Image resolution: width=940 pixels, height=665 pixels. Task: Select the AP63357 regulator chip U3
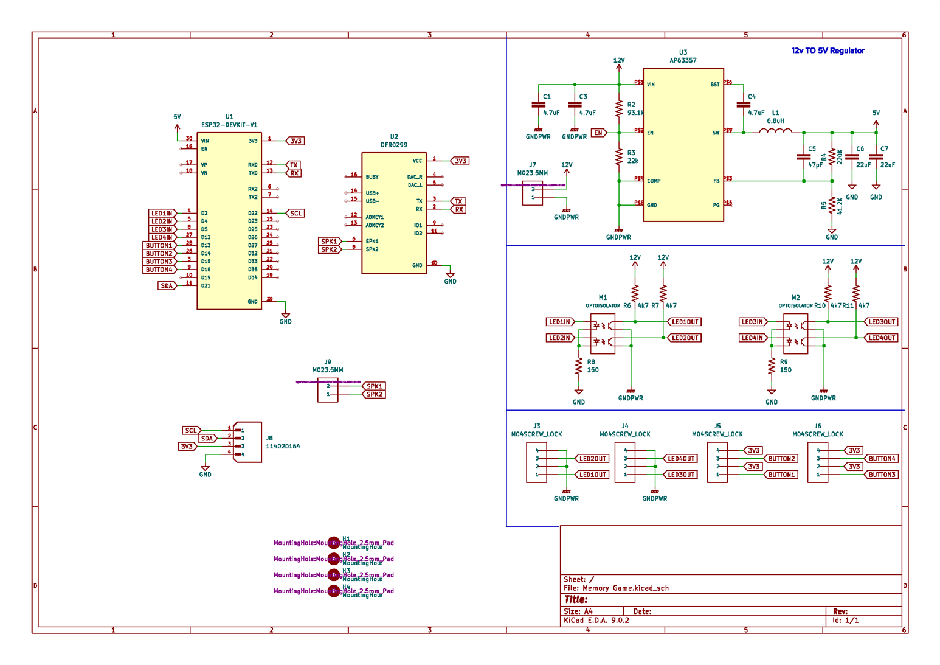[x=683, y=145]
